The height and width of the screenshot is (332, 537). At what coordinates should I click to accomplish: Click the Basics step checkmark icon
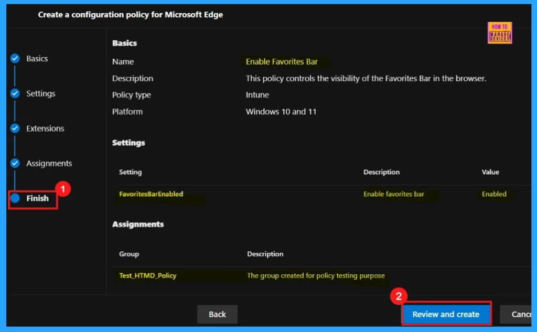point(15,59)
